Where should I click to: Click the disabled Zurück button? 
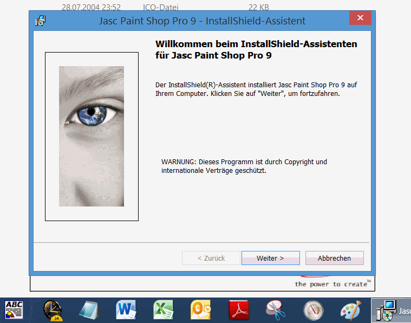(x=211, y=258)
